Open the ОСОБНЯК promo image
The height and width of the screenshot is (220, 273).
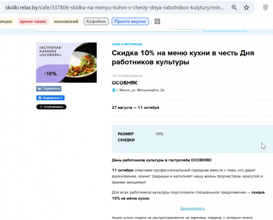66,62
